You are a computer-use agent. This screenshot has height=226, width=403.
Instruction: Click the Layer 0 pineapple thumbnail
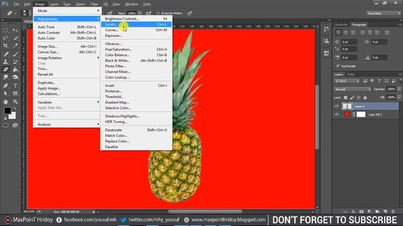347,106
